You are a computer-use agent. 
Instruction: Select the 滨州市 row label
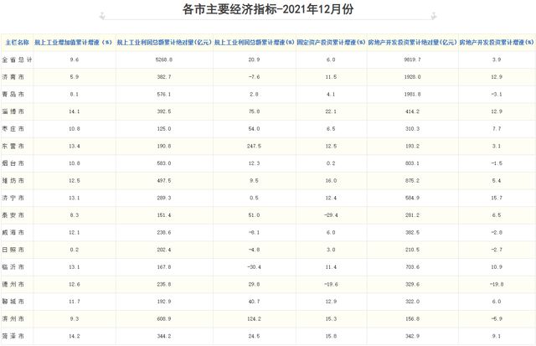13,318
